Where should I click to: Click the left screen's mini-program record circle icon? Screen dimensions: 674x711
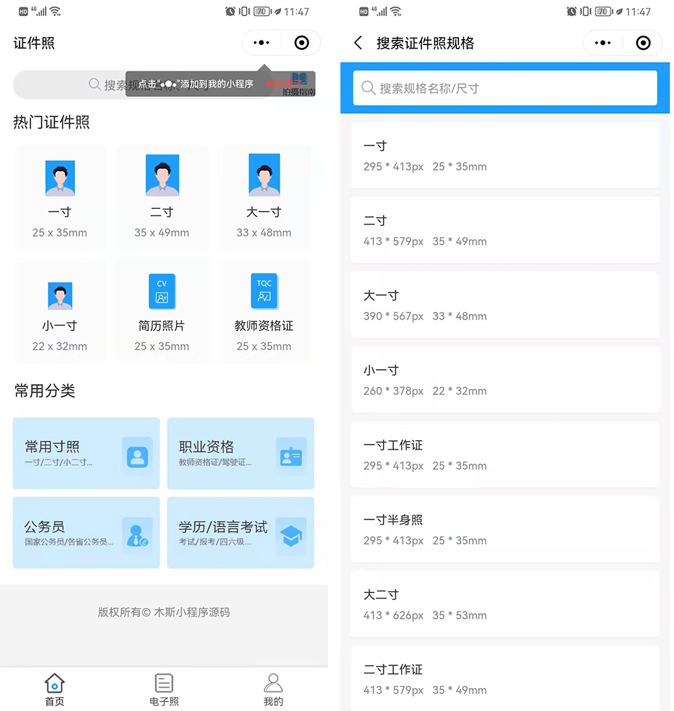pos(301,43)
